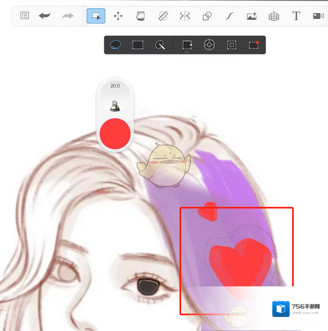Select the Draw Shapes tool
The height and width of the screenshot is (331, 328).
(x=207, y=16)
